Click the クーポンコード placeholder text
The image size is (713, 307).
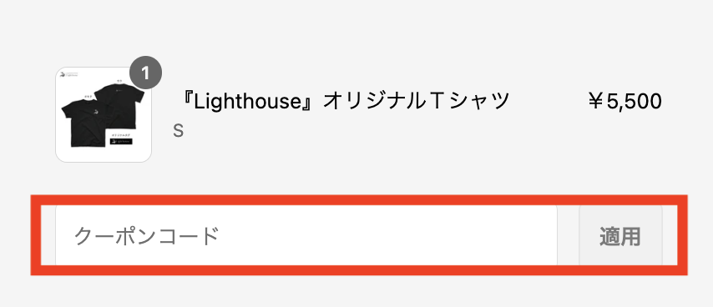(146, 237)
